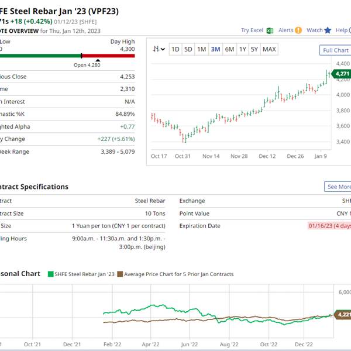
Task: Open the chart type dropdown
Action: pyautogui.click(x=159, y=50)
